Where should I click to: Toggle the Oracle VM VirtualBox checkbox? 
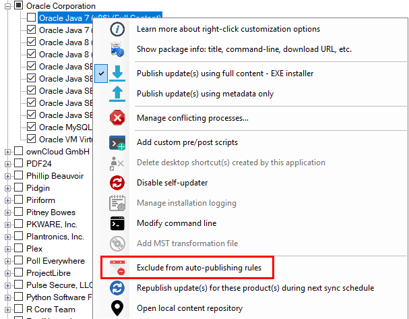coord(31,139)
